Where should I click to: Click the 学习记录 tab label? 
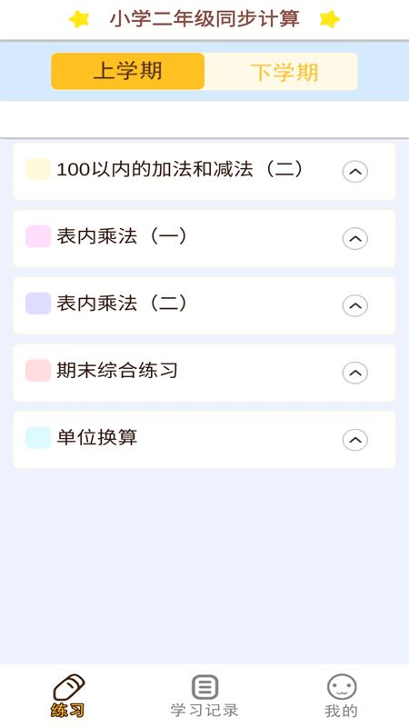click(204, 711)
